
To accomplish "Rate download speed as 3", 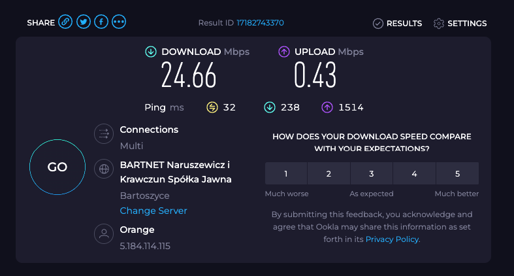I will coord(372,173).
